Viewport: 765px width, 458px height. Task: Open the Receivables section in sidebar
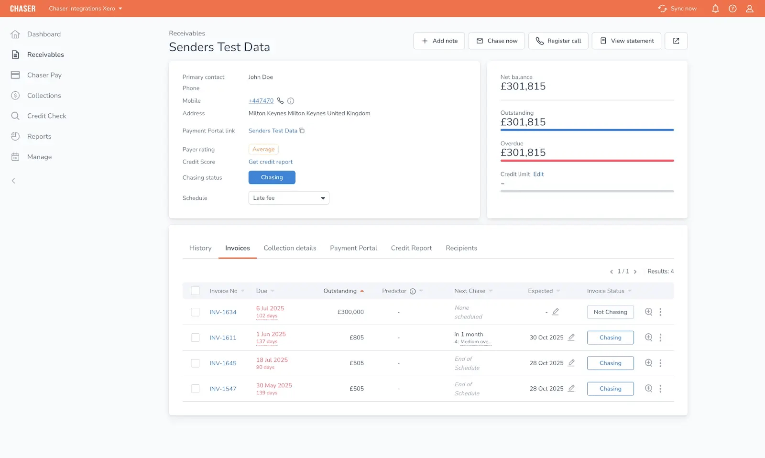click(x=45, y=54)
